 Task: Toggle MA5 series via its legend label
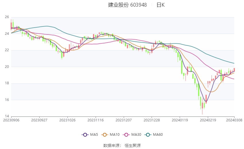[94, 135]
